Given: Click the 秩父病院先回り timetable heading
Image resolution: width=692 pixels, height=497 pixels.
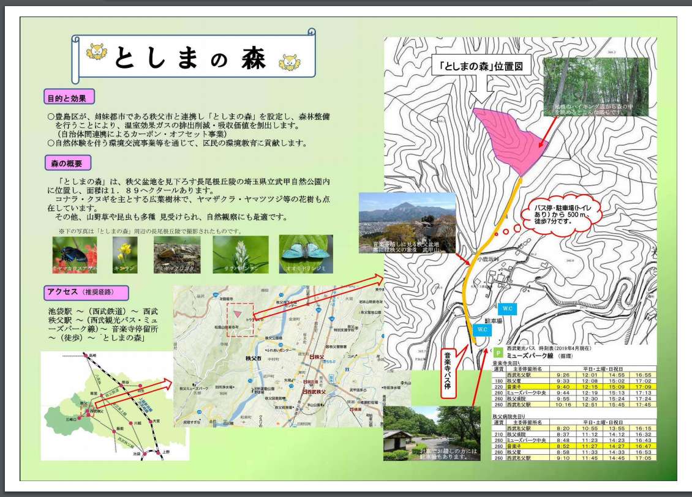Looking at the screenshot, I should click(x=509, y=416).
